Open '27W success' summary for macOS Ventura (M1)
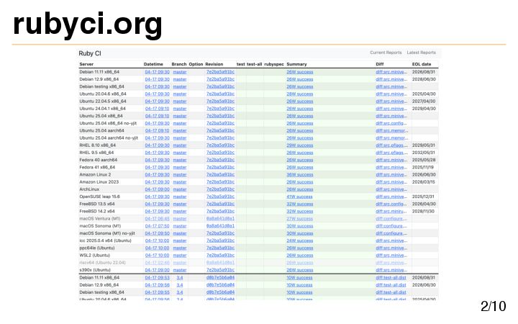The height and width of the screenshot is (324, 518). (299, 219)
